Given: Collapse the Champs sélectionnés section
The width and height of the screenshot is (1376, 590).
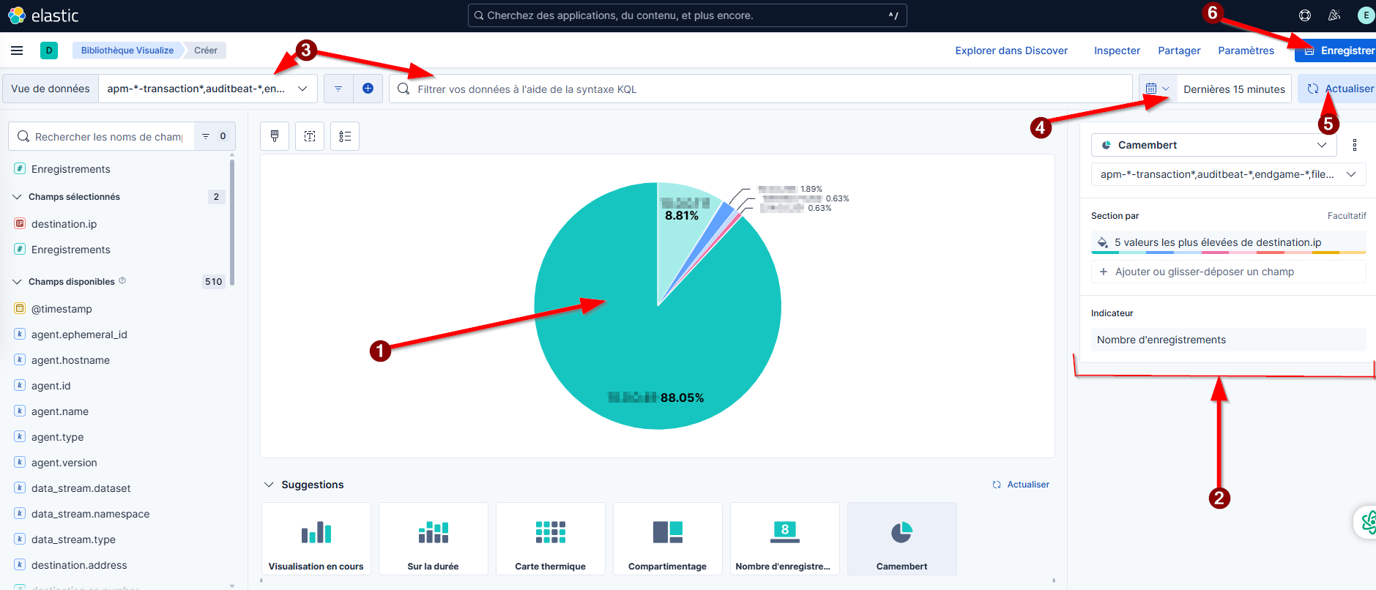Looking at the screenshot, I should pyautogui.click(x=18, y=197).
